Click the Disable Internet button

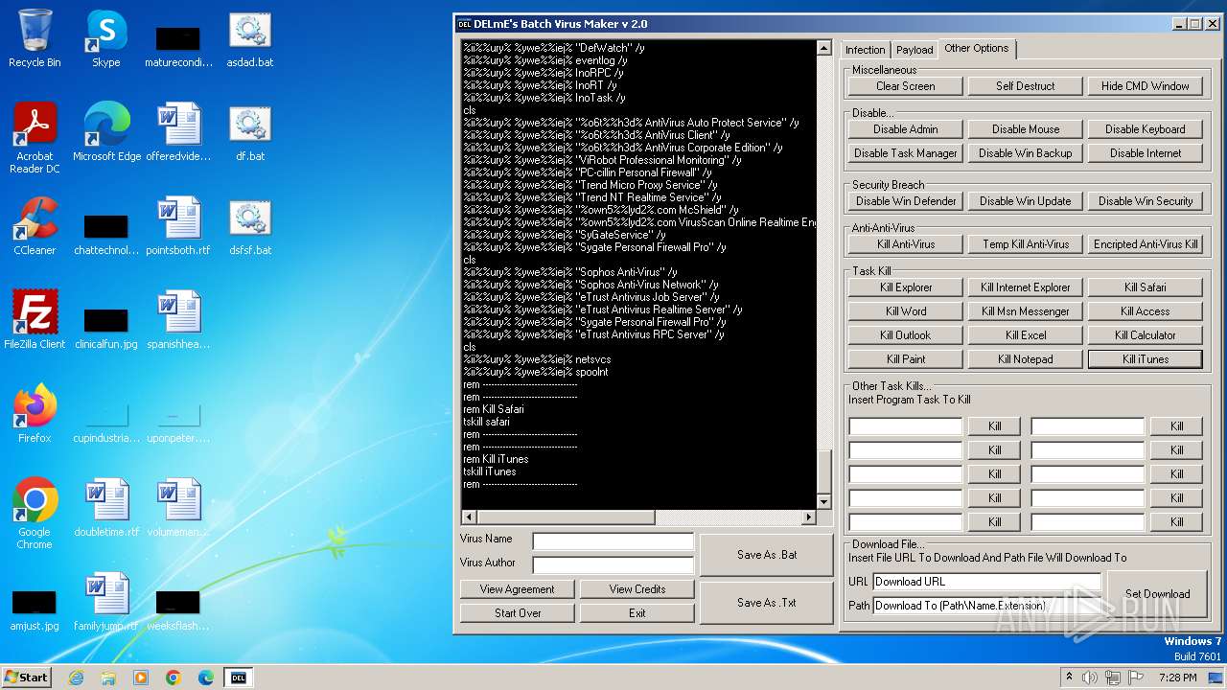(x=1146, y=153)
